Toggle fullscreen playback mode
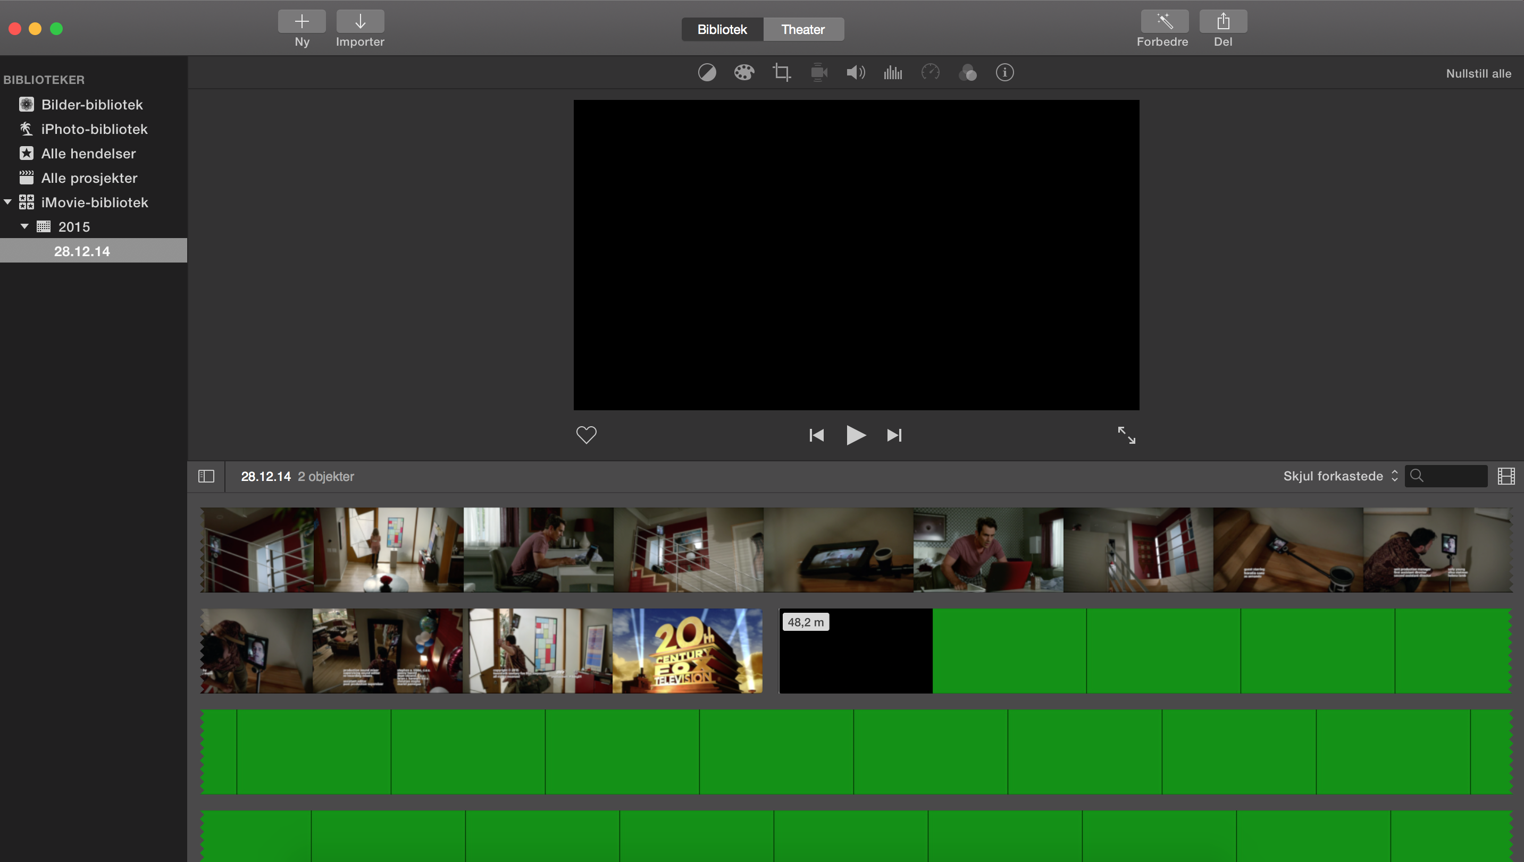This screenshot has width=1524, height=862. (1126, 435)
